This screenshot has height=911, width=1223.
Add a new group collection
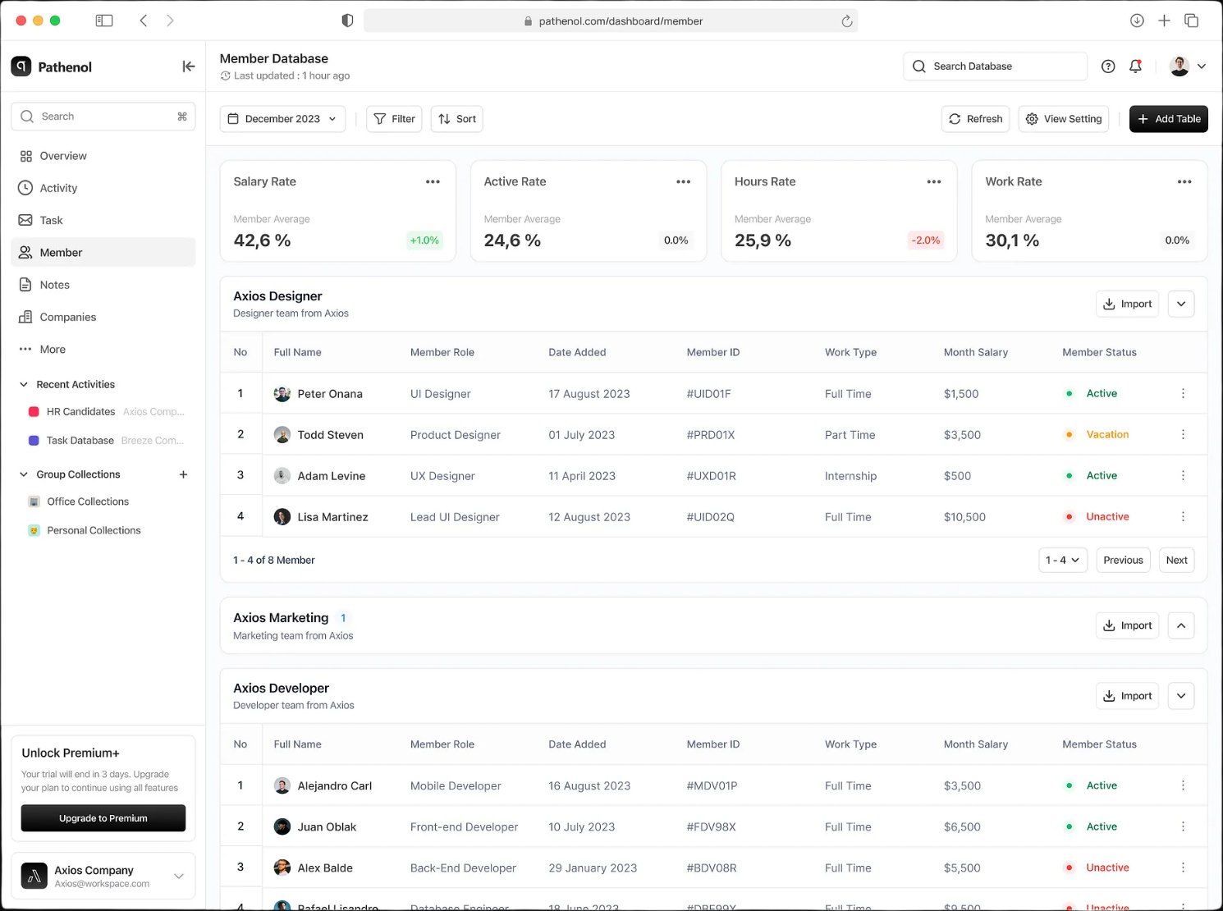click(x=183, y=474)
